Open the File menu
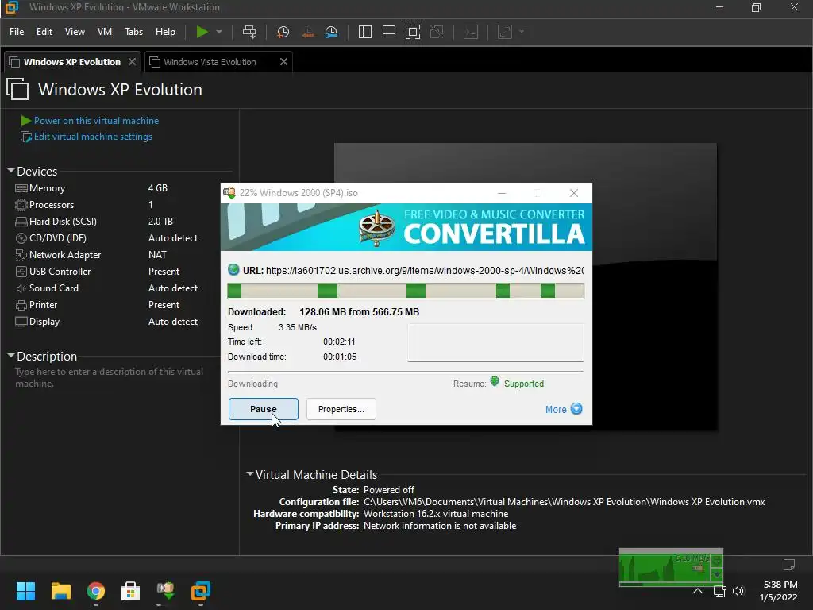 (17, 32)
